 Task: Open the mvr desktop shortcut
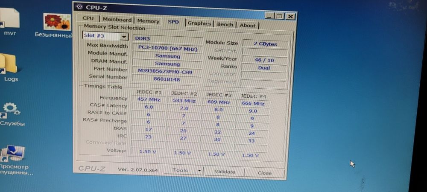click(9, 22)
